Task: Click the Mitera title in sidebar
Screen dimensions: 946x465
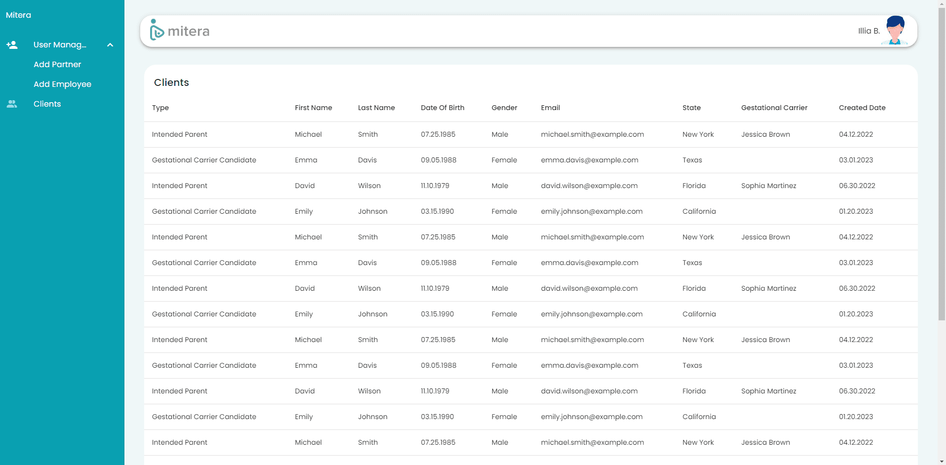Action: pos(18,15)
